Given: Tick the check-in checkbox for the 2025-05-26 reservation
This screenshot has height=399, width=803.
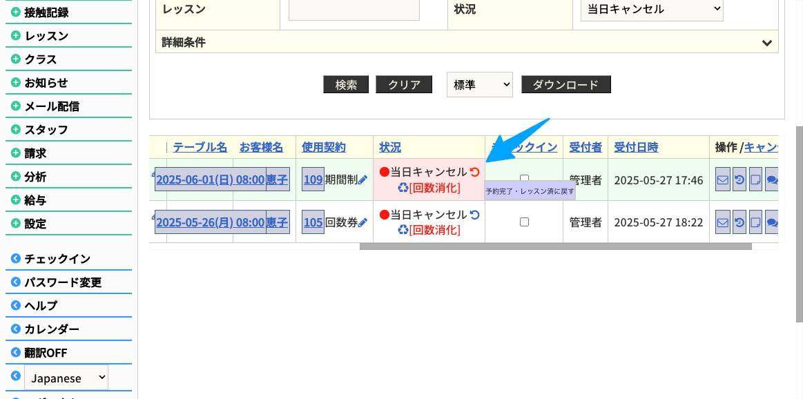Looking at the screenshot, I should [524, 222].
